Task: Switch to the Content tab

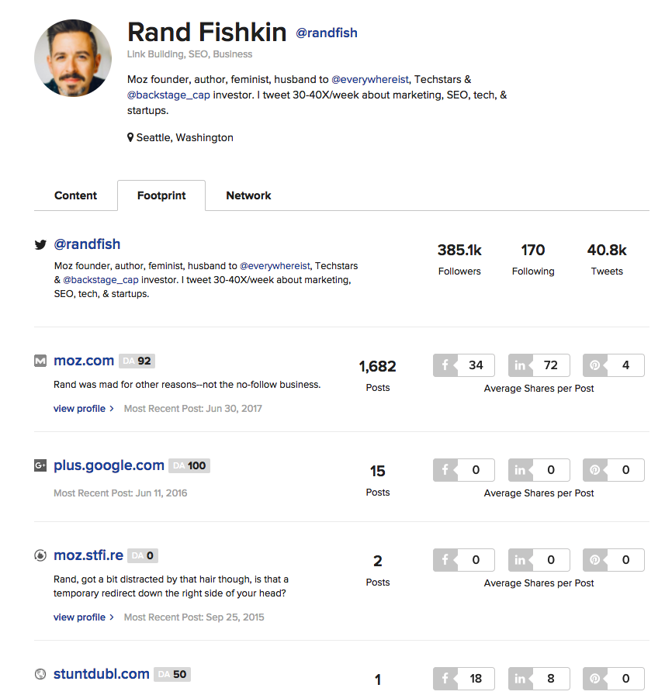Action: [x=75, y=195]
